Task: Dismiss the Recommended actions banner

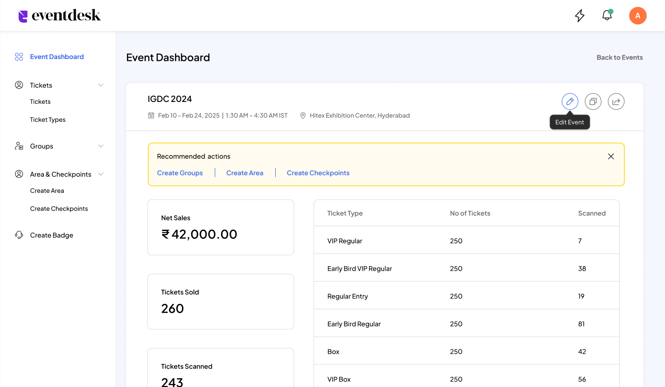Action: pyautogui.click(x=611, y=156)
